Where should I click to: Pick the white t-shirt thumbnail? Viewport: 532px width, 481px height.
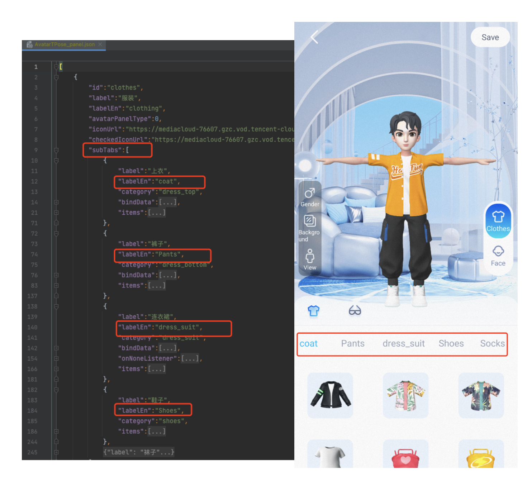tap(331, 454)
